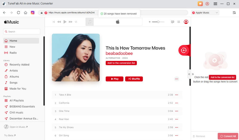The height and width of the screenshot is (140, 239).
Task: Select the track Real Man
Action: tap(117, 119)
